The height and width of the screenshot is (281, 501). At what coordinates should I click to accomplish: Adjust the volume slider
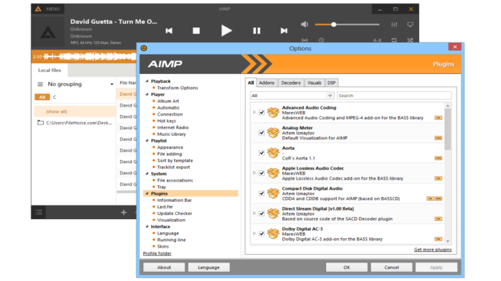(333, 24)
